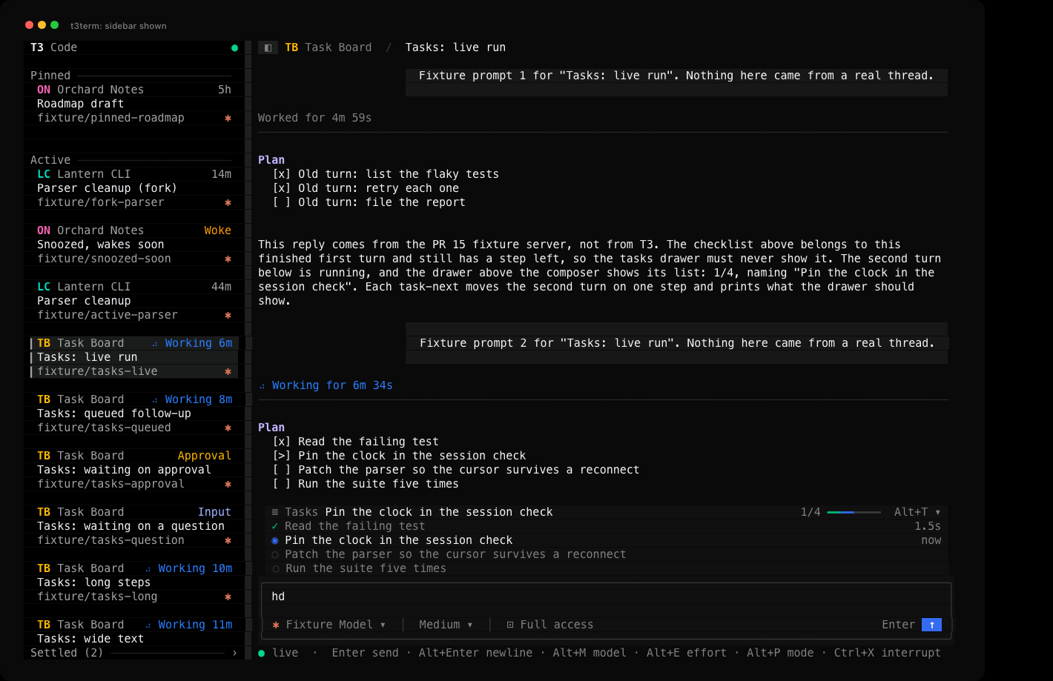Click the list icon left of the Tasks drawer label
1053x681 pixels.
275,512
